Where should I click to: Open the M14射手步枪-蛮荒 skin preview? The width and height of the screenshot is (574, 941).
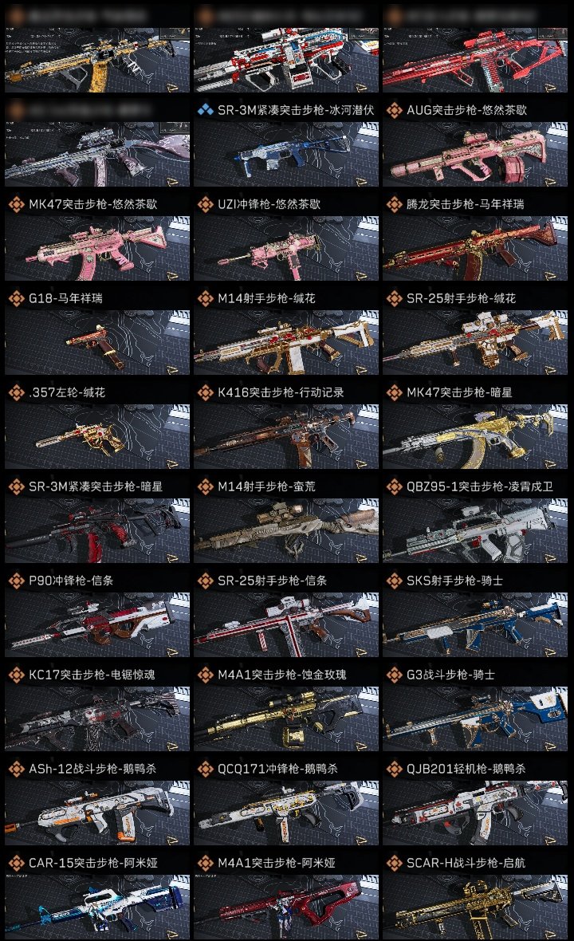(286, 530)
